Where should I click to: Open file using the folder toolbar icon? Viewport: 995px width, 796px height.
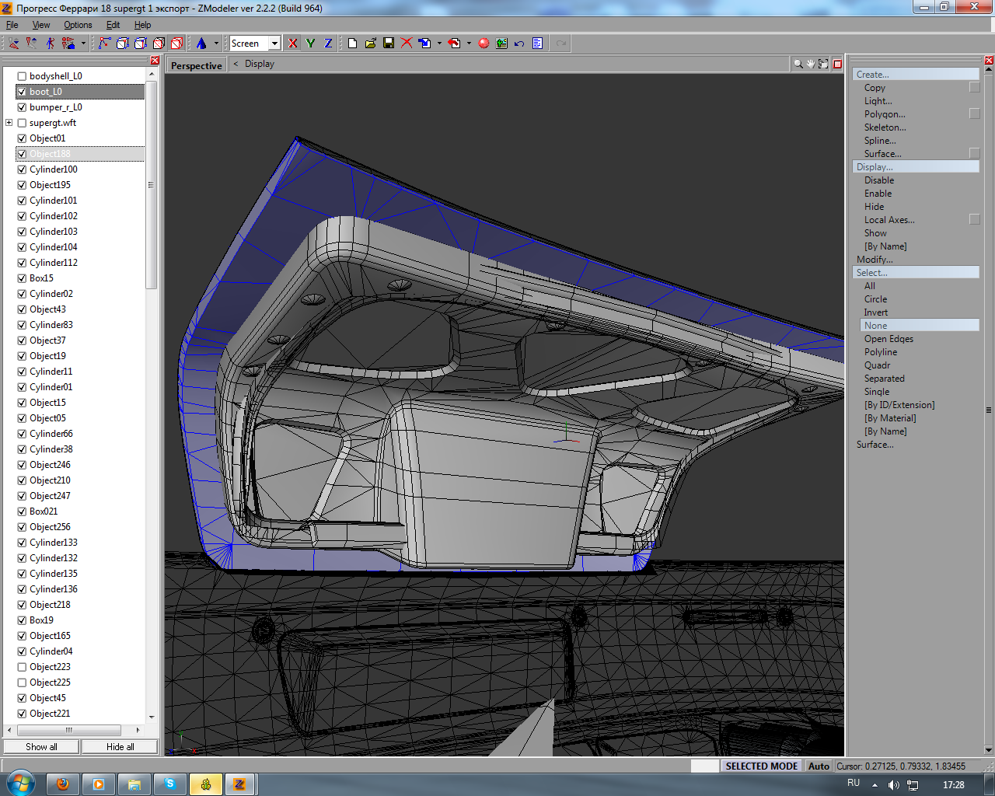click(371, 44)
